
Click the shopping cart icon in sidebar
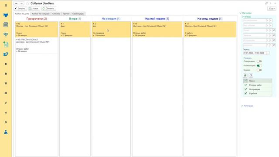[6, 83]
